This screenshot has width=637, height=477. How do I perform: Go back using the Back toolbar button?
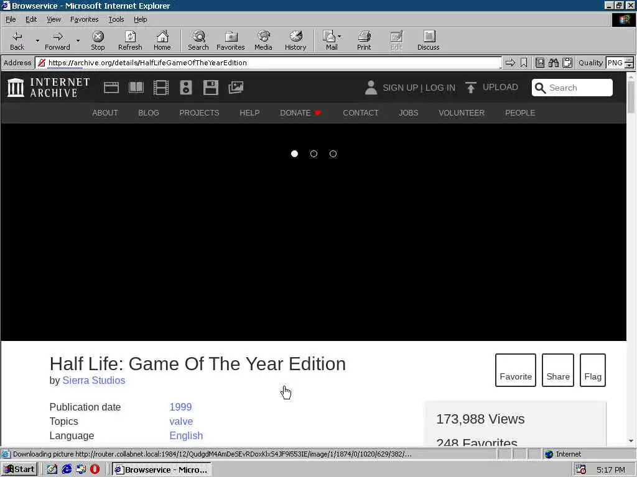(x=17, y=40)
